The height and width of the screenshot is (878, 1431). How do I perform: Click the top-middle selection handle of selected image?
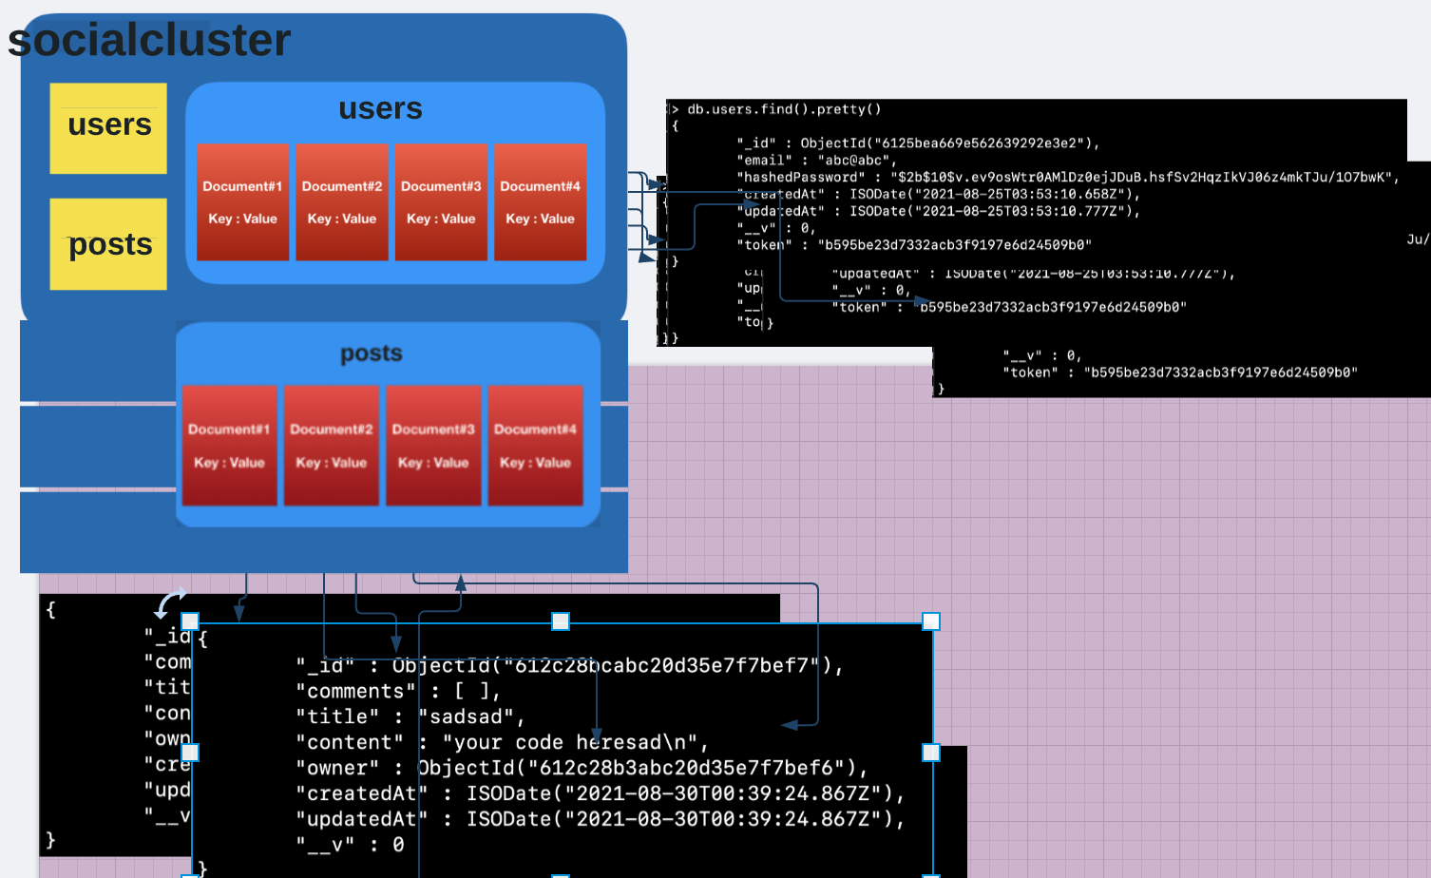[x=561, y=621]
